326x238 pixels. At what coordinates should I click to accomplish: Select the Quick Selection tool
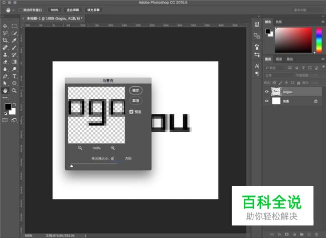14,33
